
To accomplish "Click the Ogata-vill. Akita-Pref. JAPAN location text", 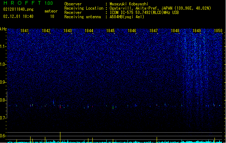I will tap(160, 8).
